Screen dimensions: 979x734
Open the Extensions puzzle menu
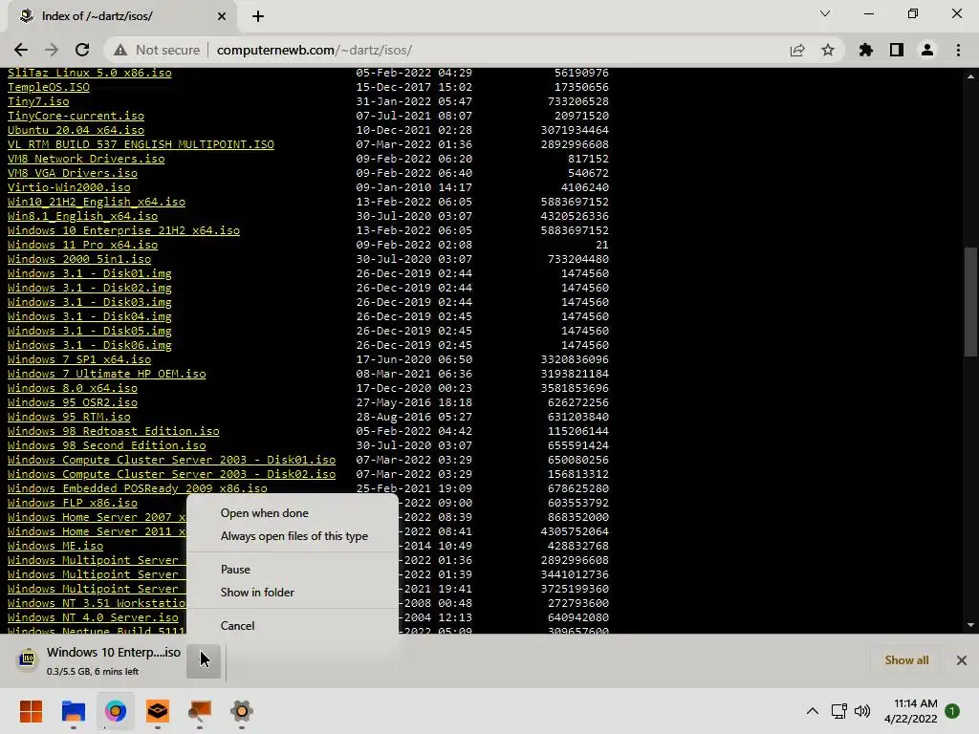point(866,50)
